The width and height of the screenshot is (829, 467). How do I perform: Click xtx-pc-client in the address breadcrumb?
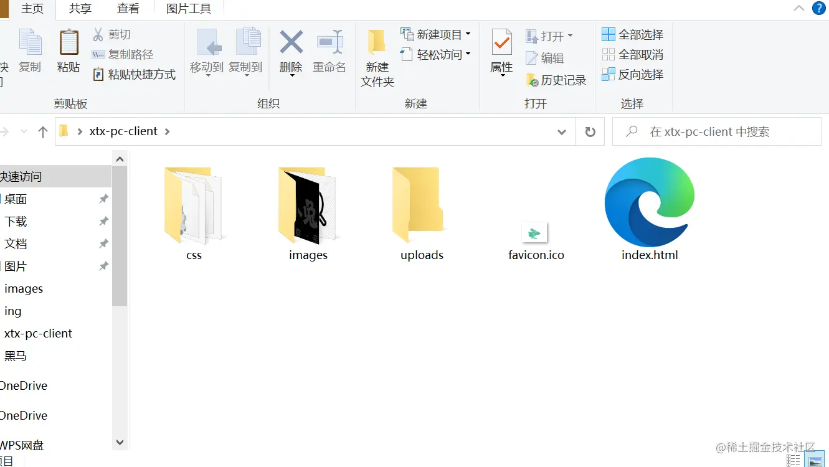click(x=123, y=131)
